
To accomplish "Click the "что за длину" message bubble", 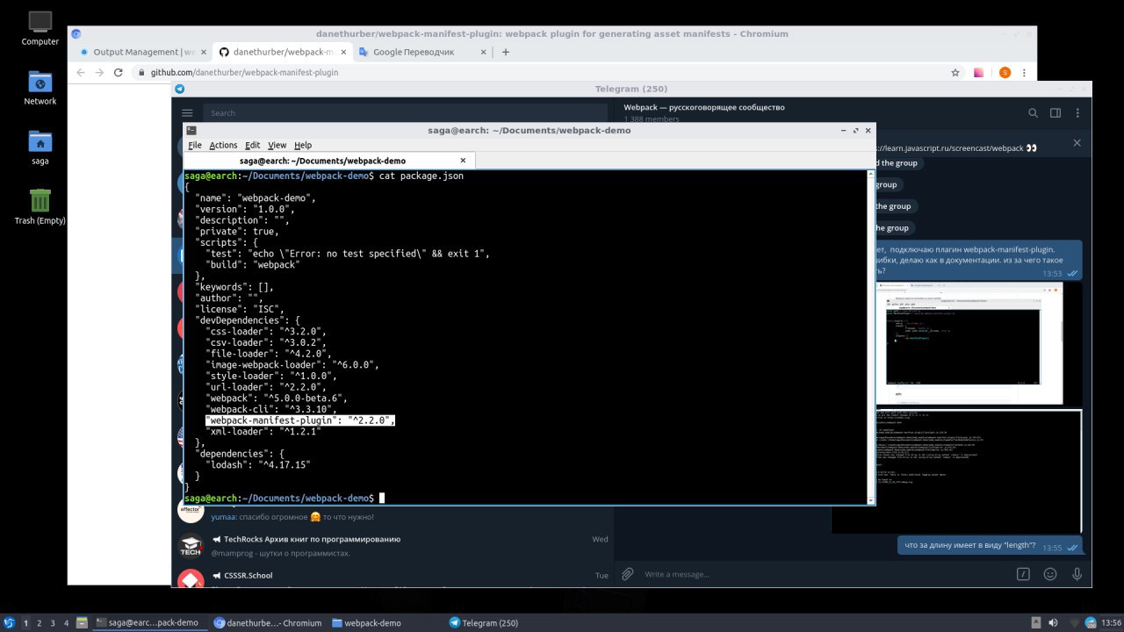I will coord(990,545).
